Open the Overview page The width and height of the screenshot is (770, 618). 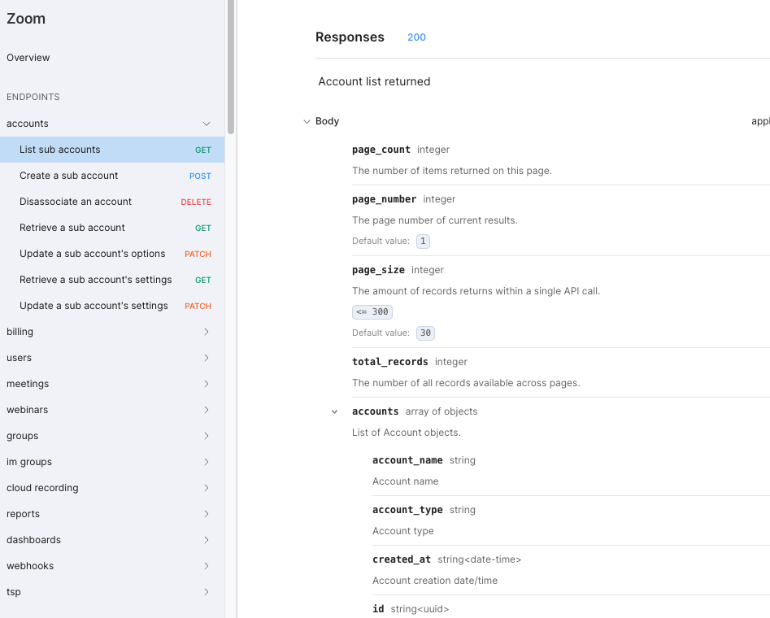pyautogui.click(x=28, y=57)
